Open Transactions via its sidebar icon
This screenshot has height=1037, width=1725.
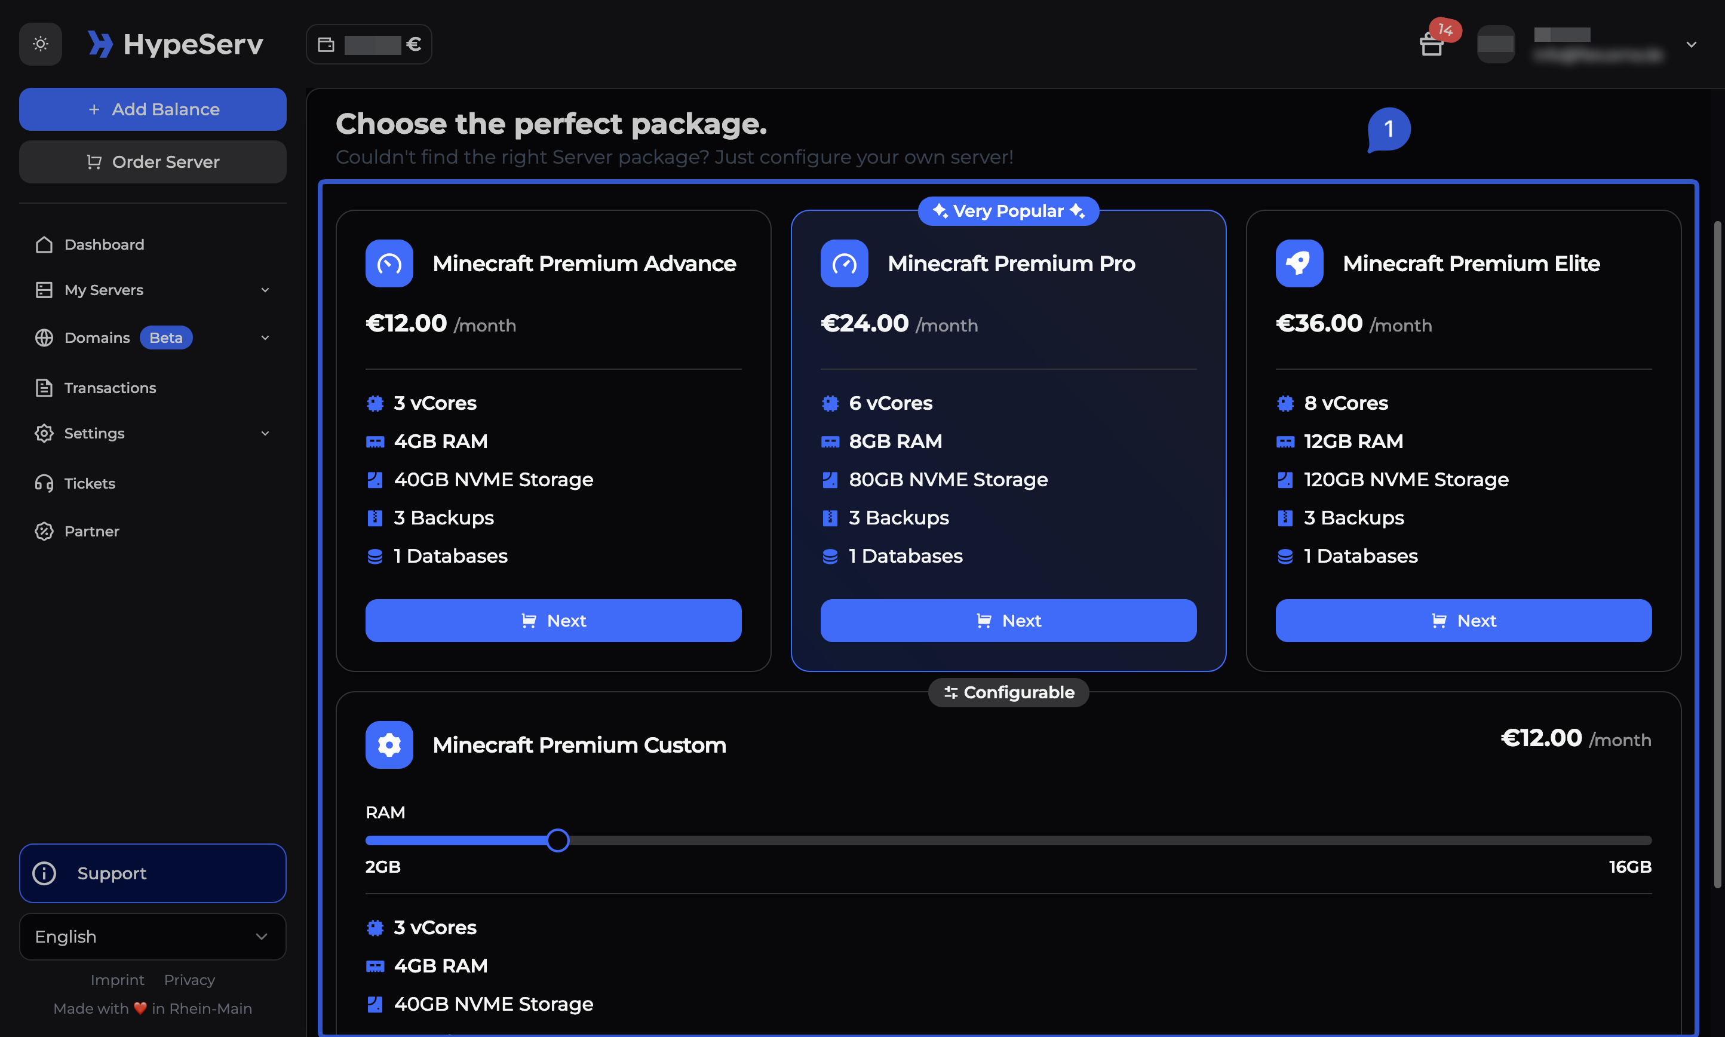pos(44,388)
